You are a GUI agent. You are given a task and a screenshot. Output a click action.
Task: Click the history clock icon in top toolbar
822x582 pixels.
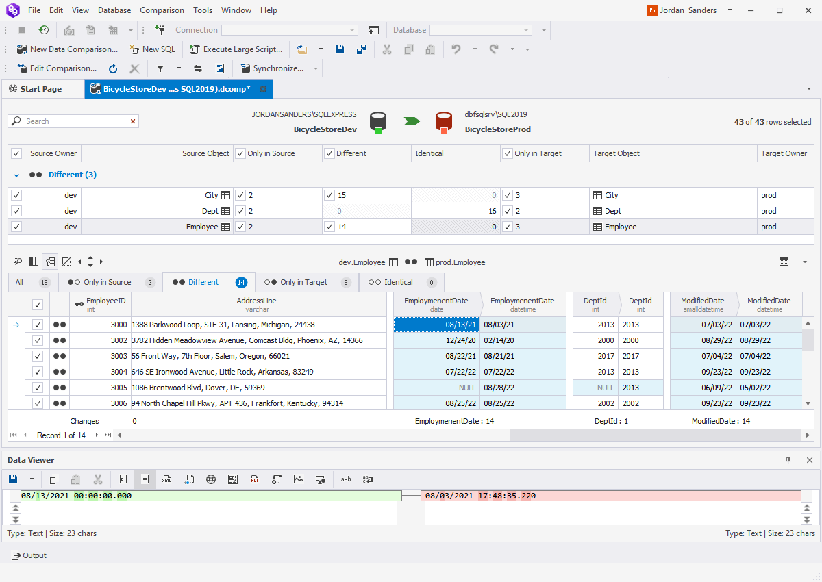44,30
